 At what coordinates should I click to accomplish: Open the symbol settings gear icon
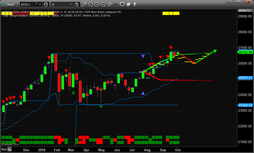tap(46, 5)
